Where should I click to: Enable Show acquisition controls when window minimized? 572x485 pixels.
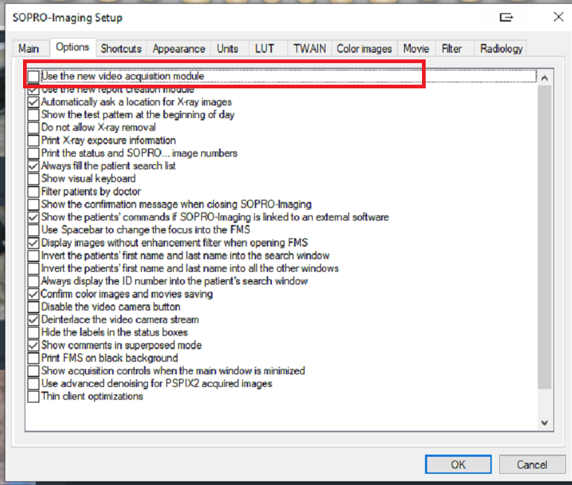pyautogui.click(x=33, y=371)
